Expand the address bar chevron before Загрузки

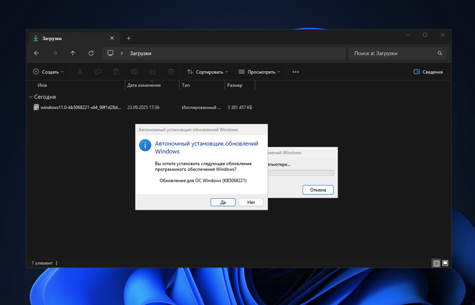tap(122, 53)
